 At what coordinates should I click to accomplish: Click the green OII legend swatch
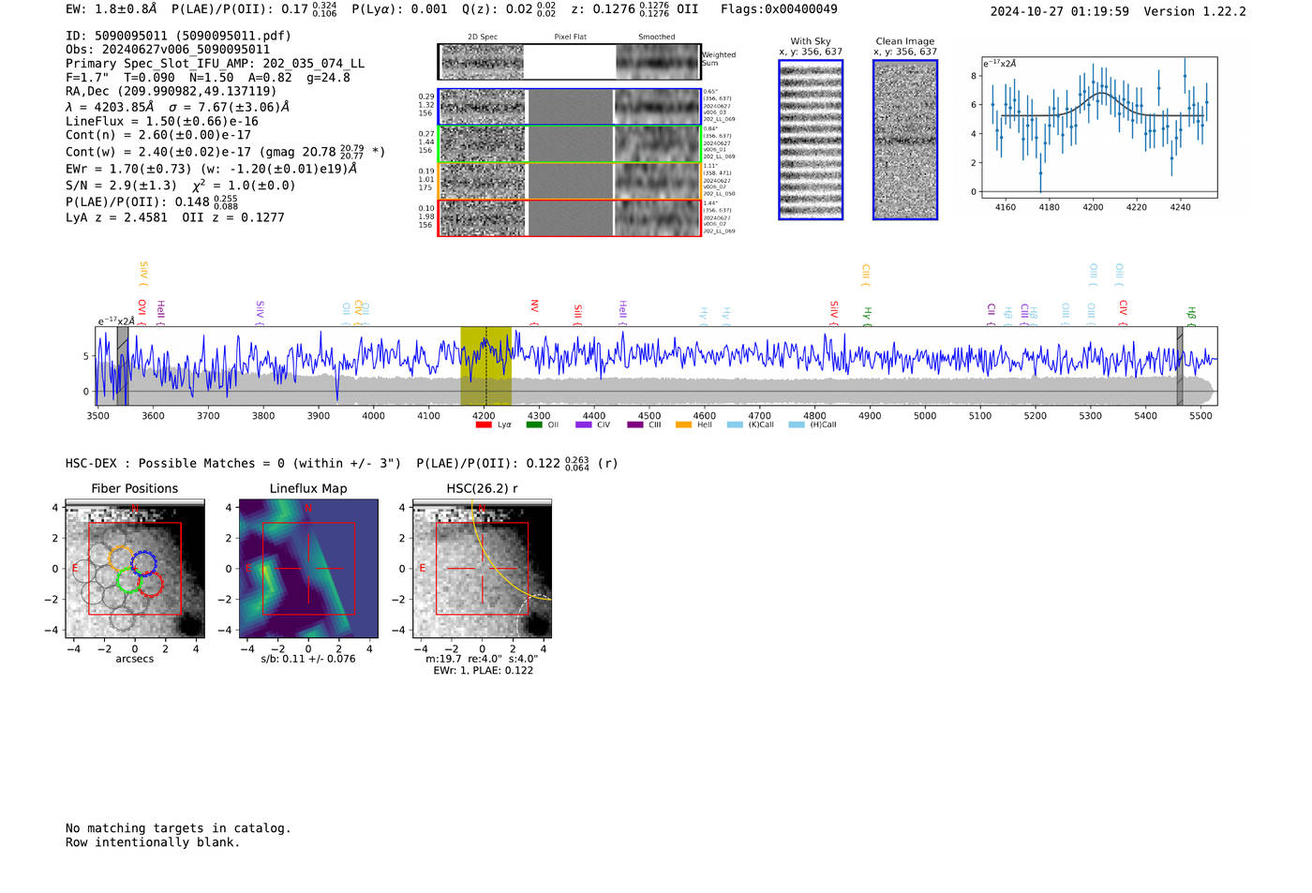534,424
